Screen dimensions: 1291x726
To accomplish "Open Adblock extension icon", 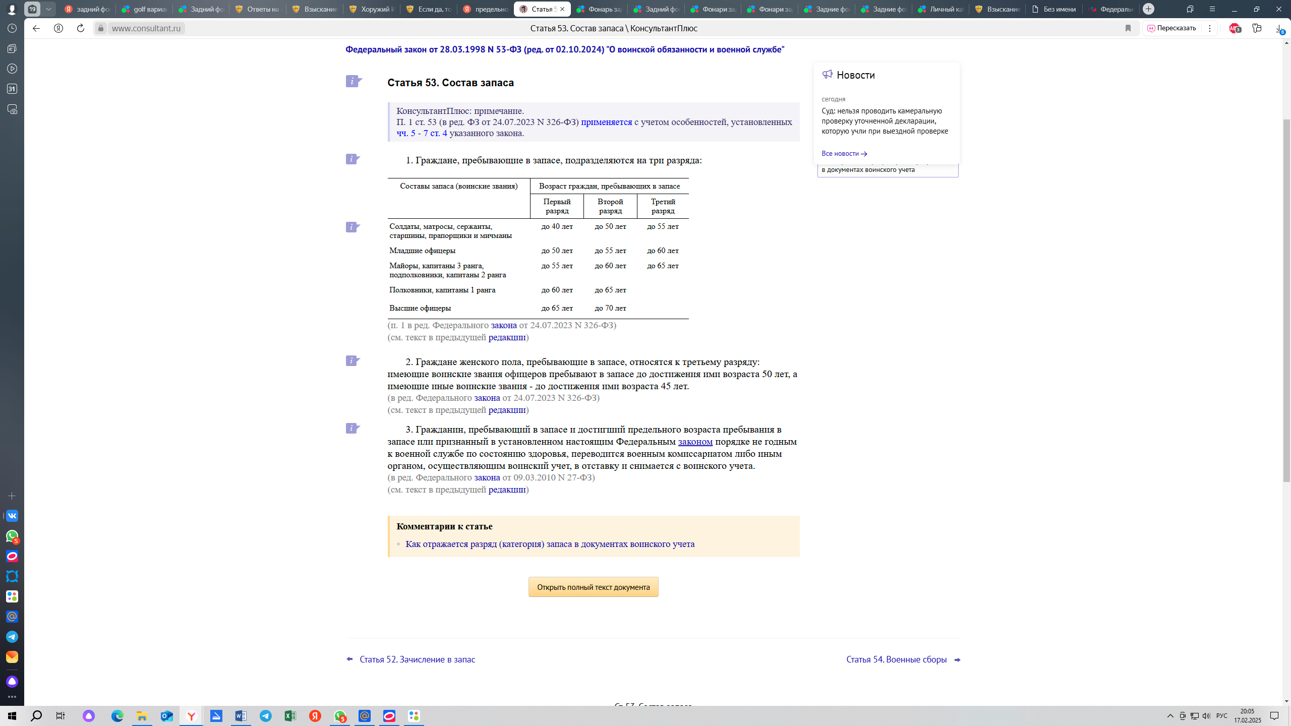I will (1235, 29).
